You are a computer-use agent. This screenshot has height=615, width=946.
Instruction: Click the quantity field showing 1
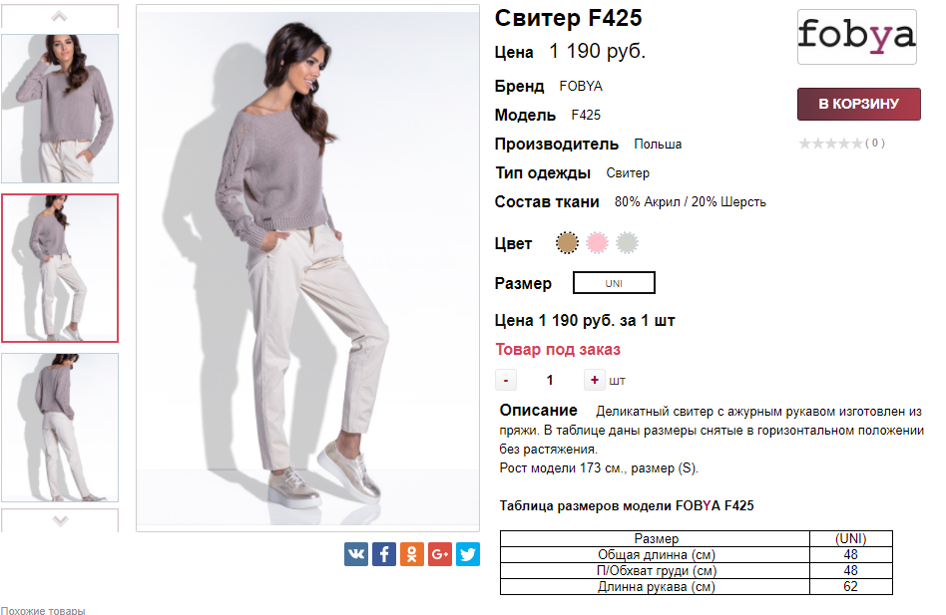click(x=550, y=380)
